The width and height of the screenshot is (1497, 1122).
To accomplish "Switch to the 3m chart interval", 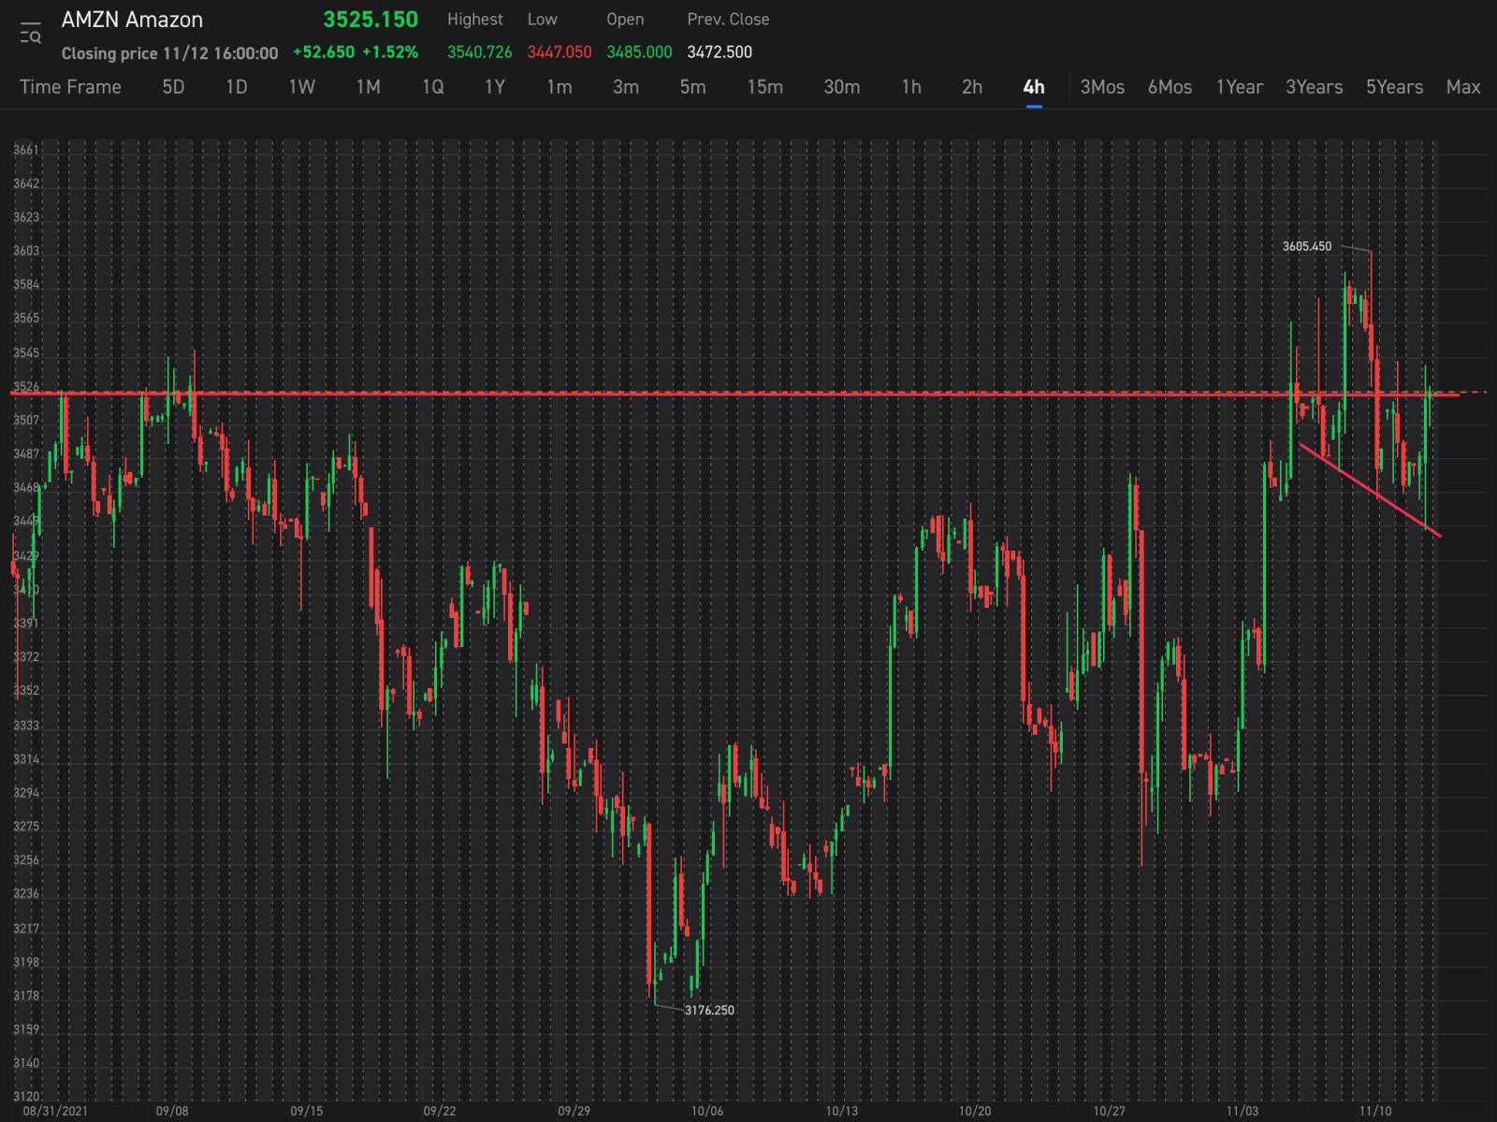I will [626, 87].
